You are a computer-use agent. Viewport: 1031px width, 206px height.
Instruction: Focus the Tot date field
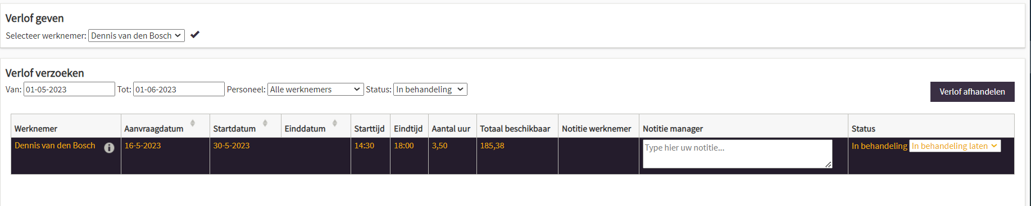(179, 90)
